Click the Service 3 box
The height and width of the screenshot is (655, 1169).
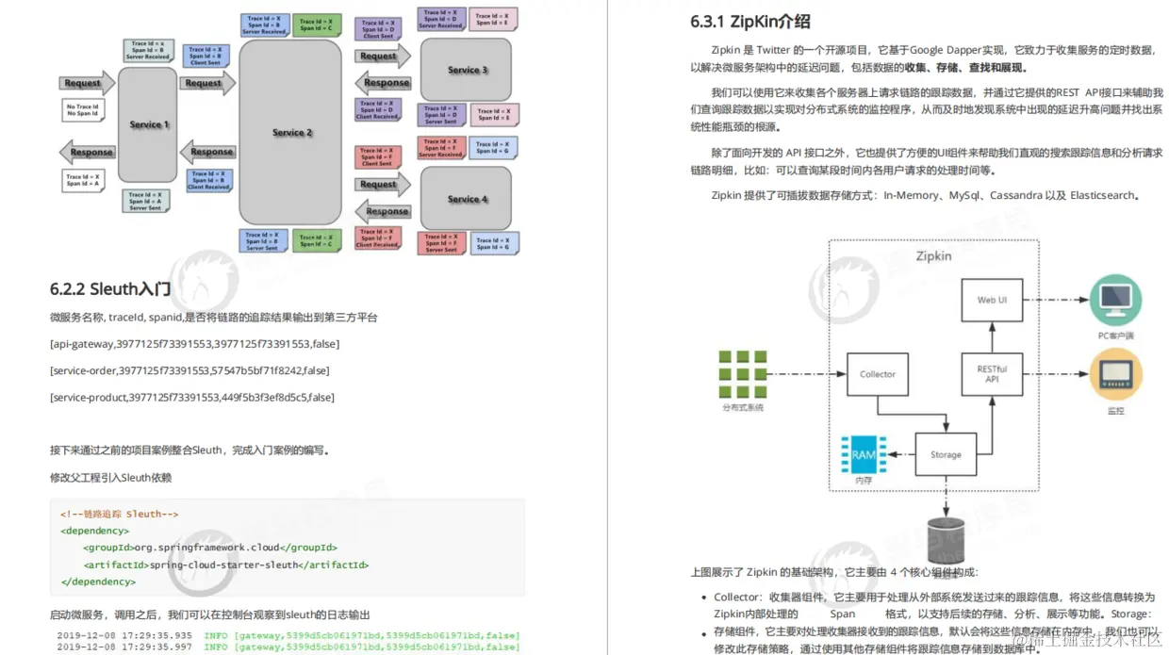(467, 70)
